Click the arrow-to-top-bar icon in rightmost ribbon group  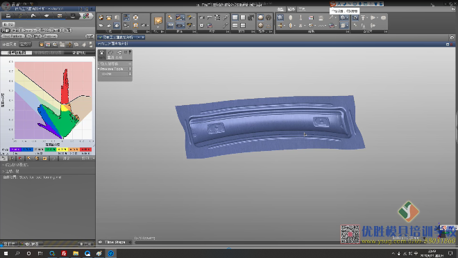(364, 17)
